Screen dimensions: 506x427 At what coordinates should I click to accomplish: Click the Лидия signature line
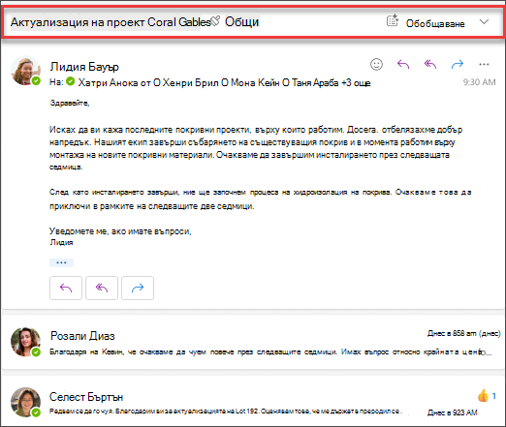pos(61,242)
